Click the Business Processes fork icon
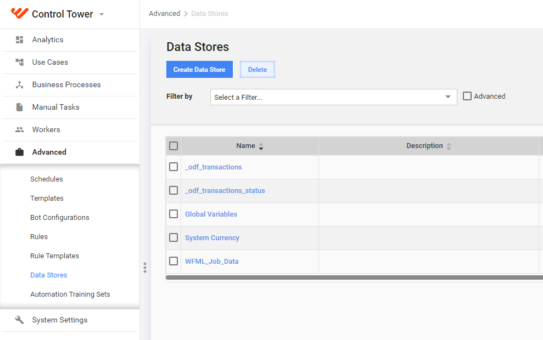Screen dimensions: 543x340 (x=19, y=85)
